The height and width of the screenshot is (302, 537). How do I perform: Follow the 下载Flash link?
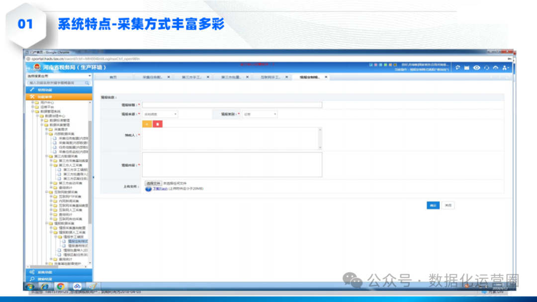[160, 188]
